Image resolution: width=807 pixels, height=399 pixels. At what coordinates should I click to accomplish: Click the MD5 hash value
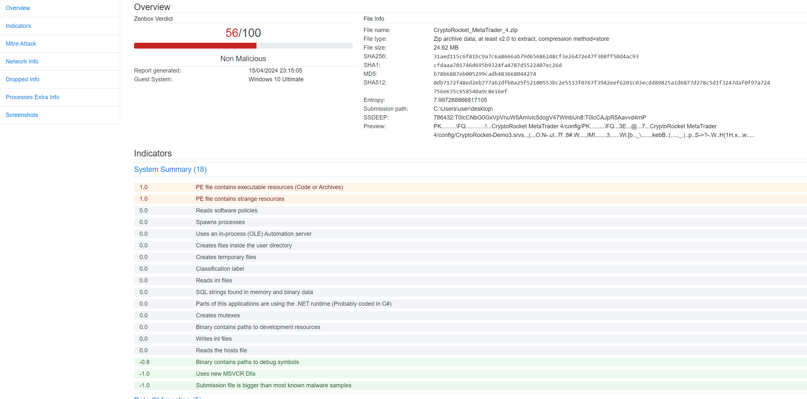485,74
